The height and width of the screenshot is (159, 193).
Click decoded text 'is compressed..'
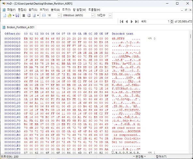(127, 135)
